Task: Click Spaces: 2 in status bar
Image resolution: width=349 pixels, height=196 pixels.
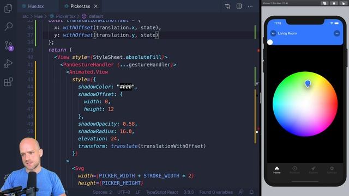Action: point(103,192)
